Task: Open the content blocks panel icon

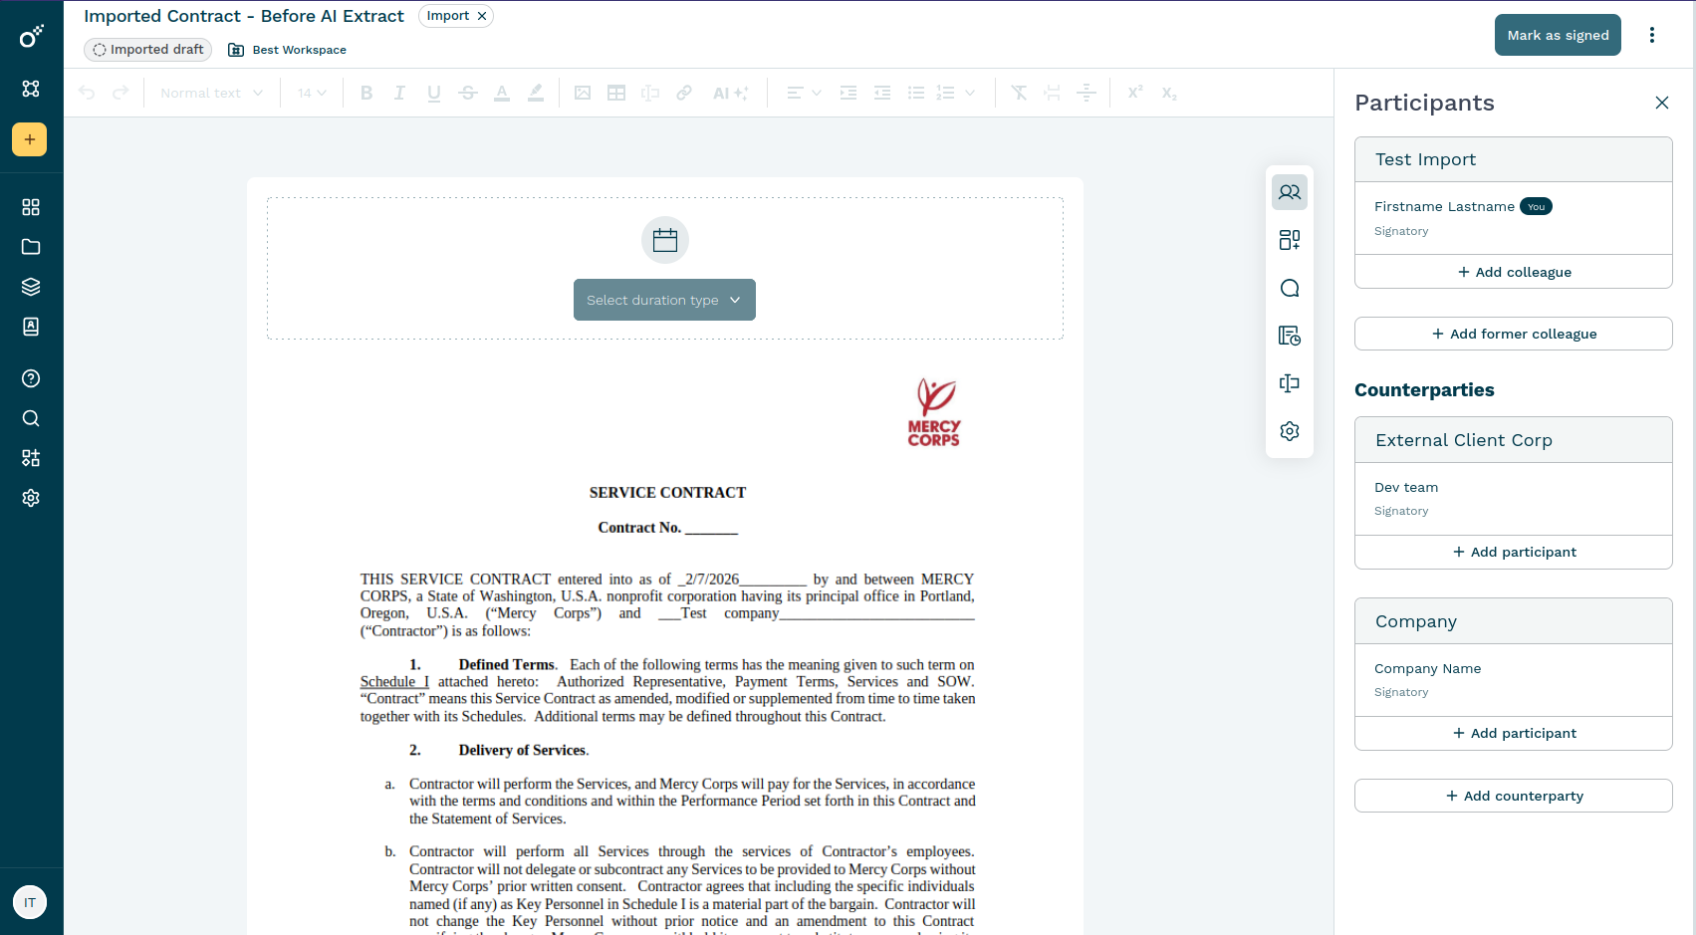Action: (1290, 240)
